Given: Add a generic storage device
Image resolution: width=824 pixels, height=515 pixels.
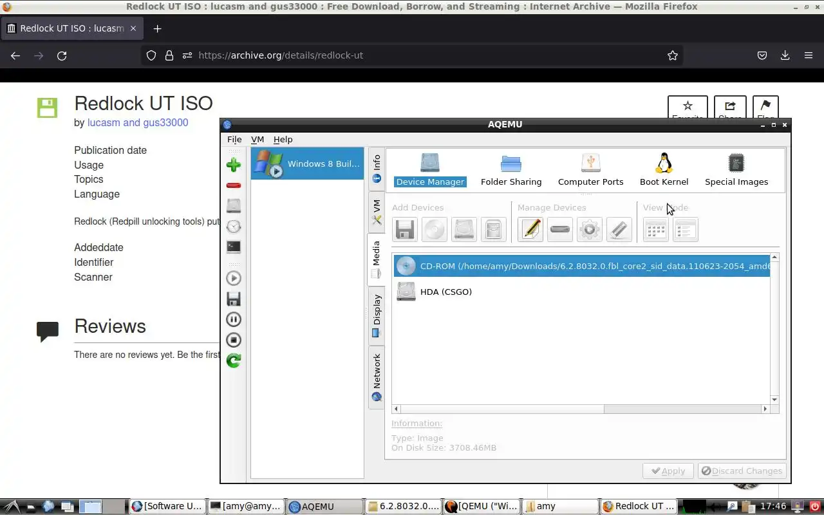Looking at the screenshot, I should 494,230.
